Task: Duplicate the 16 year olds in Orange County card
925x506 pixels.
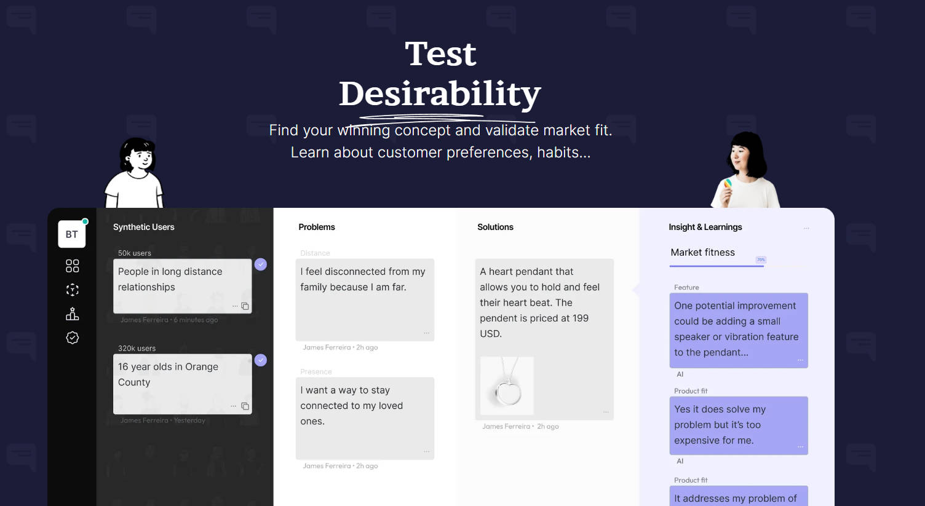Action: 245,406
